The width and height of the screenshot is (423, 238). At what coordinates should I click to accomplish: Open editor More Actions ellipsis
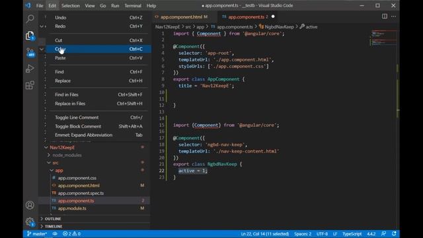[x=394, y=17]
